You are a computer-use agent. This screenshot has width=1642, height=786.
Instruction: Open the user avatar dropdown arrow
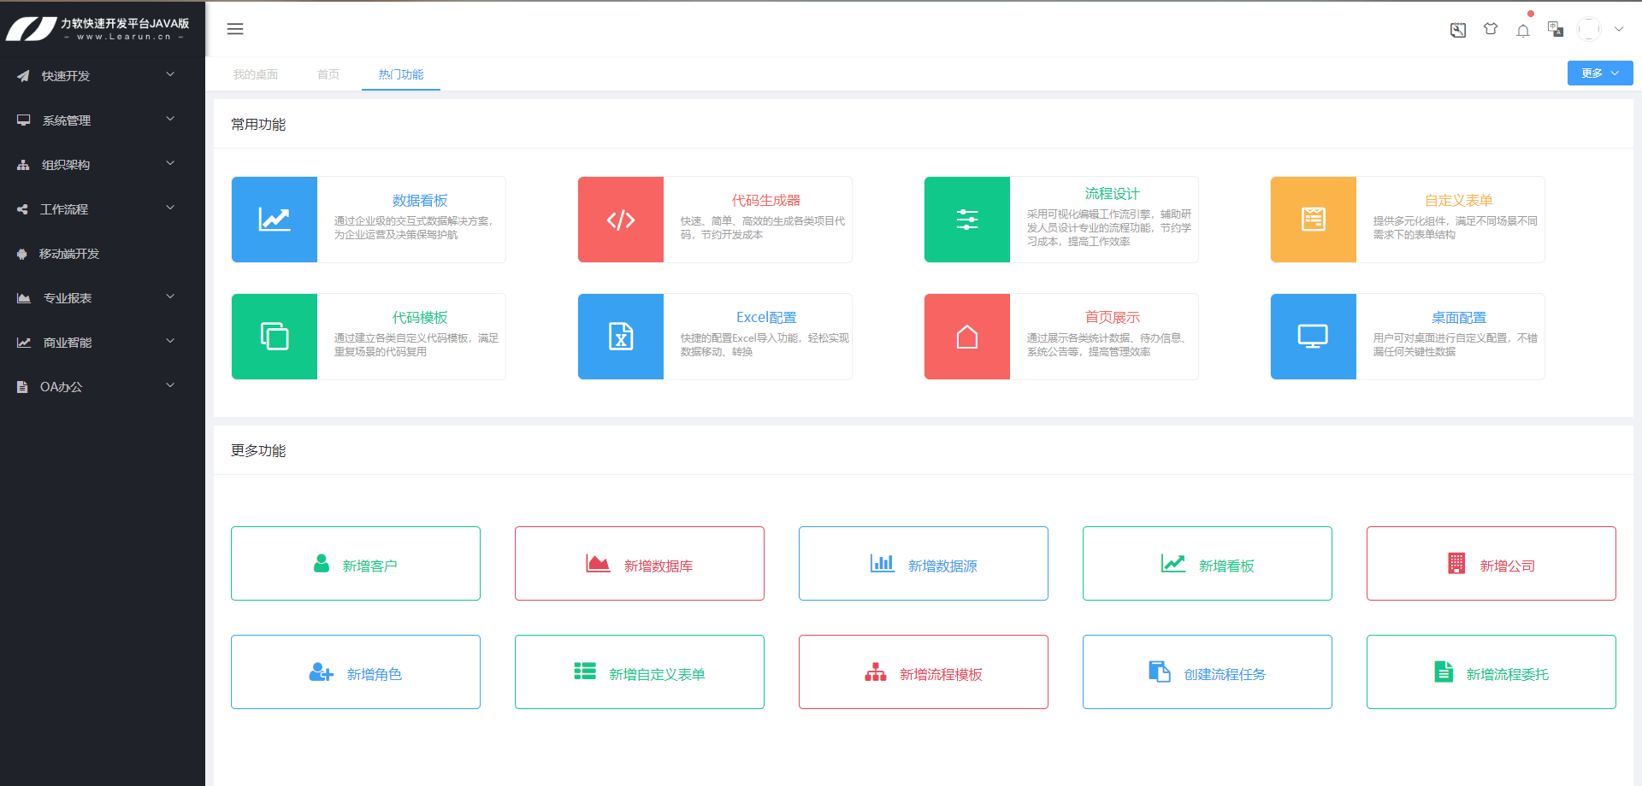click(1619, 29)
